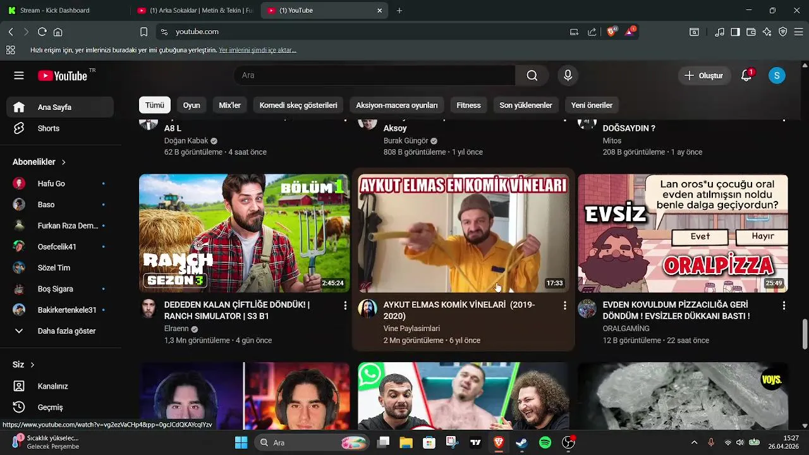Click Yer imlerini şimdi içe aktar link
The width and height of the screenshot is (809, 455).
[x=257, y=50]
